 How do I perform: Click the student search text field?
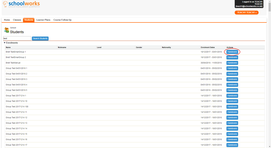tap(17, 38)
